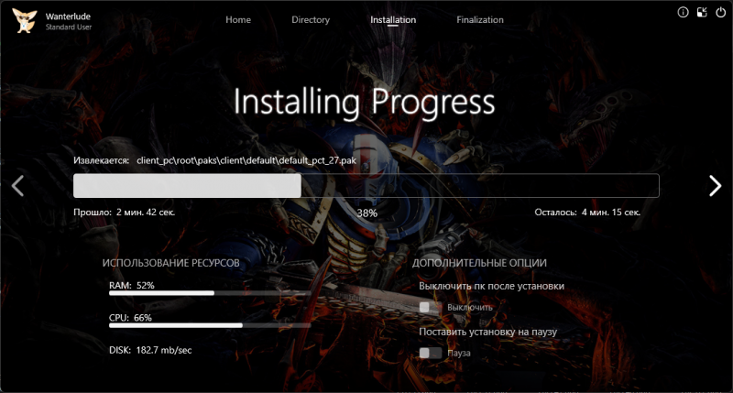Click the extracting file path default_pct_27.pak
Screen dimensions: 733x393
tap(246, 160)
